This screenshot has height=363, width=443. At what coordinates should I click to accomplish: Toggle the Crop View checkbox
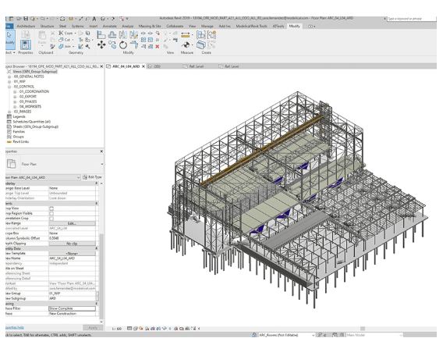coord(51,208)
